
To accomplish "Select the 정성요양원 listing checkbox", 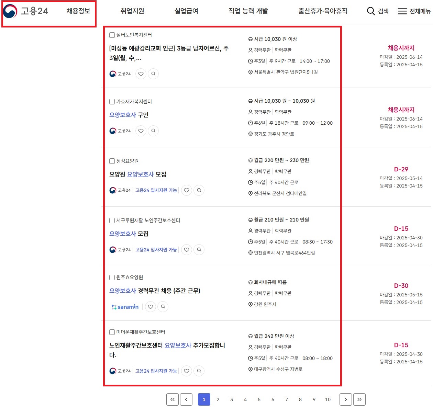I will click(x=112, y=161).
